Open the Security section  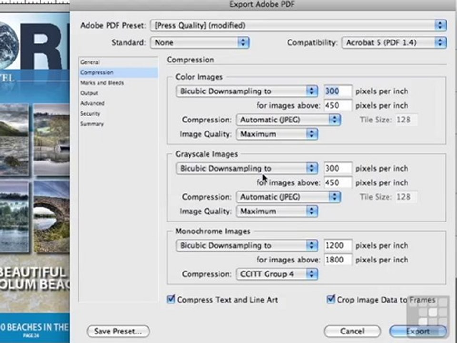coord(119,113)
